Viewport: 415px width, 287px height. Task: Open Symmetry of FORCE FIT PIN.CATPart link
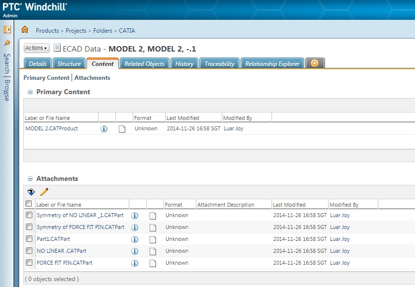point(81,227)
